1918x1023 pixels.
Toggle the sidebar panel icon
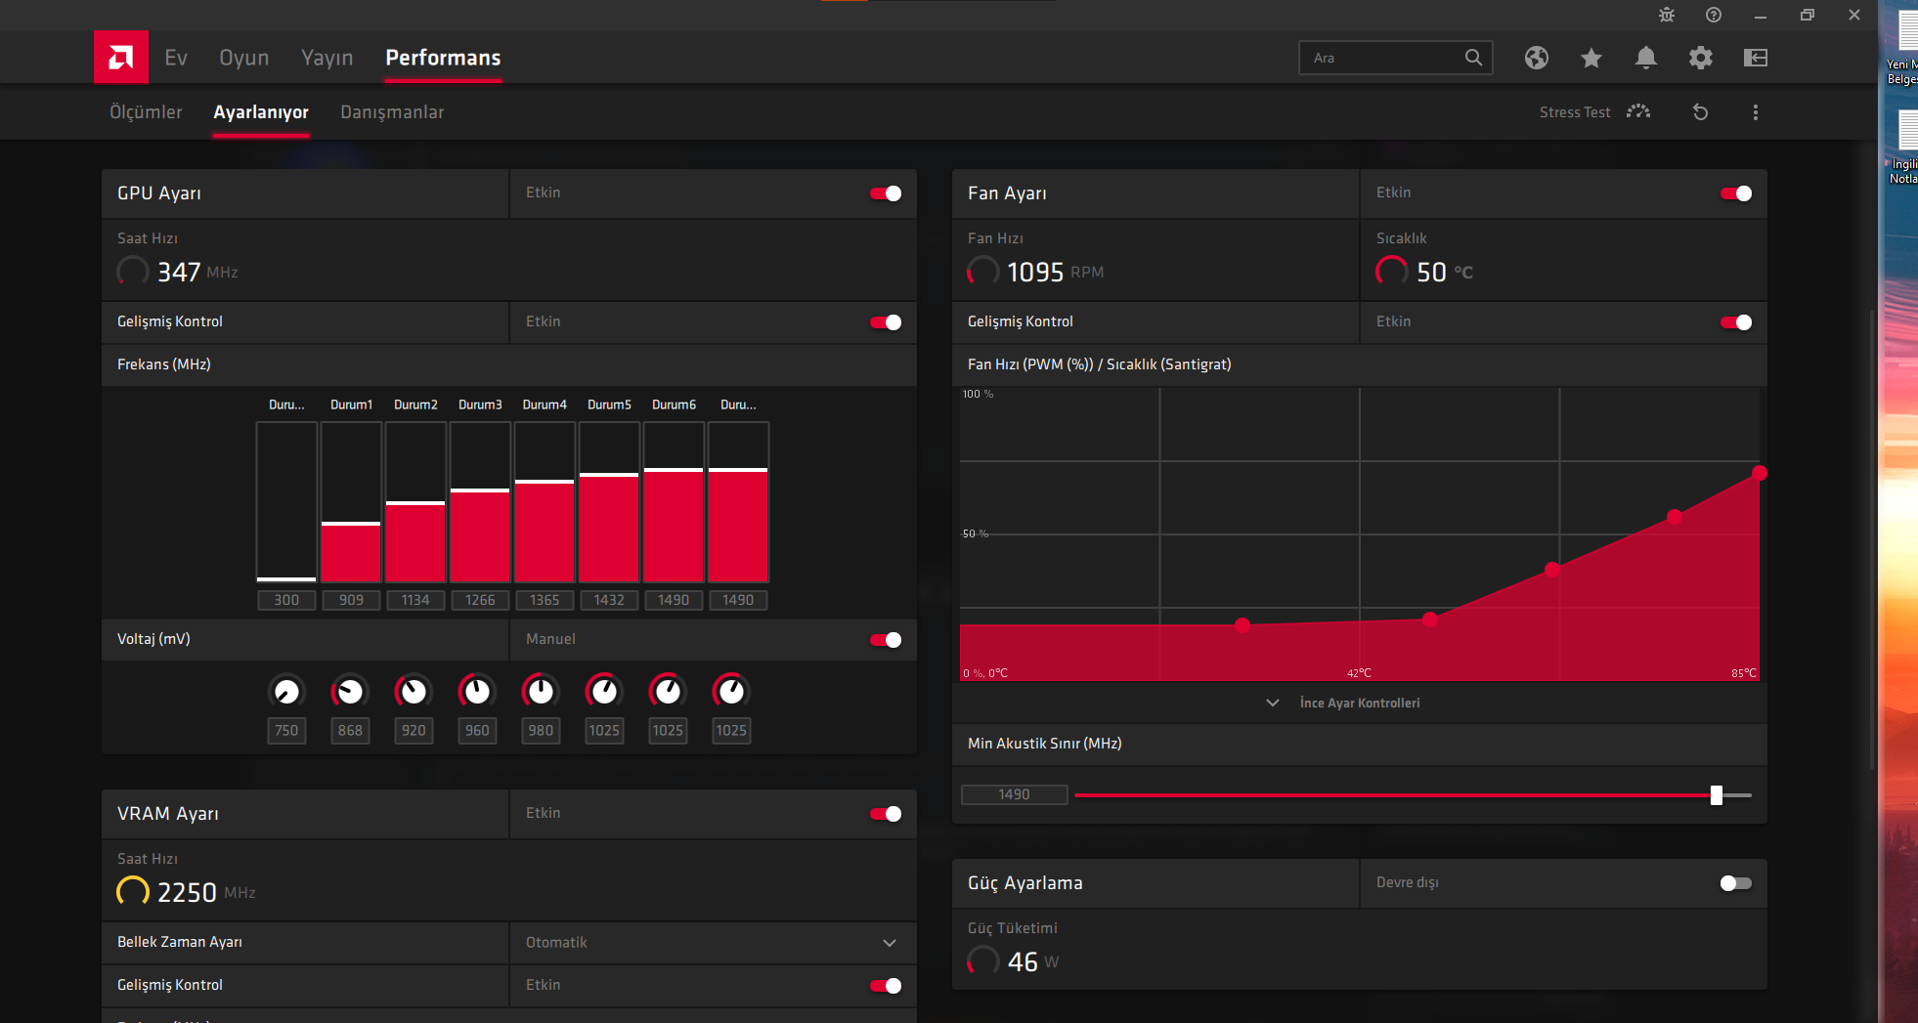point(1756,58)
